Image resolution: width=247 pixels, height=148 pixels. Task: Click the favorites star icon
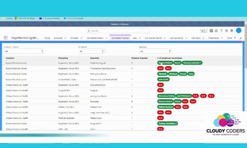point(202,31)
